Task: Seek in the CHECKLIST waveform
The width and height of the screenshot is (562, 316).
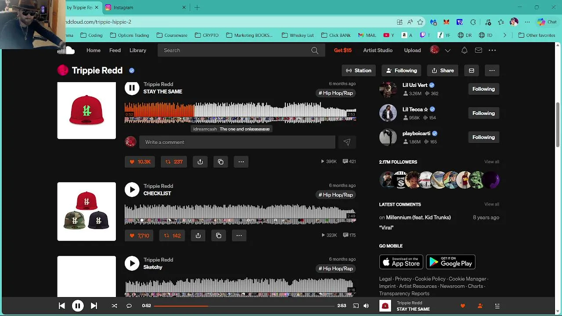Action: [x=240, y=214]
